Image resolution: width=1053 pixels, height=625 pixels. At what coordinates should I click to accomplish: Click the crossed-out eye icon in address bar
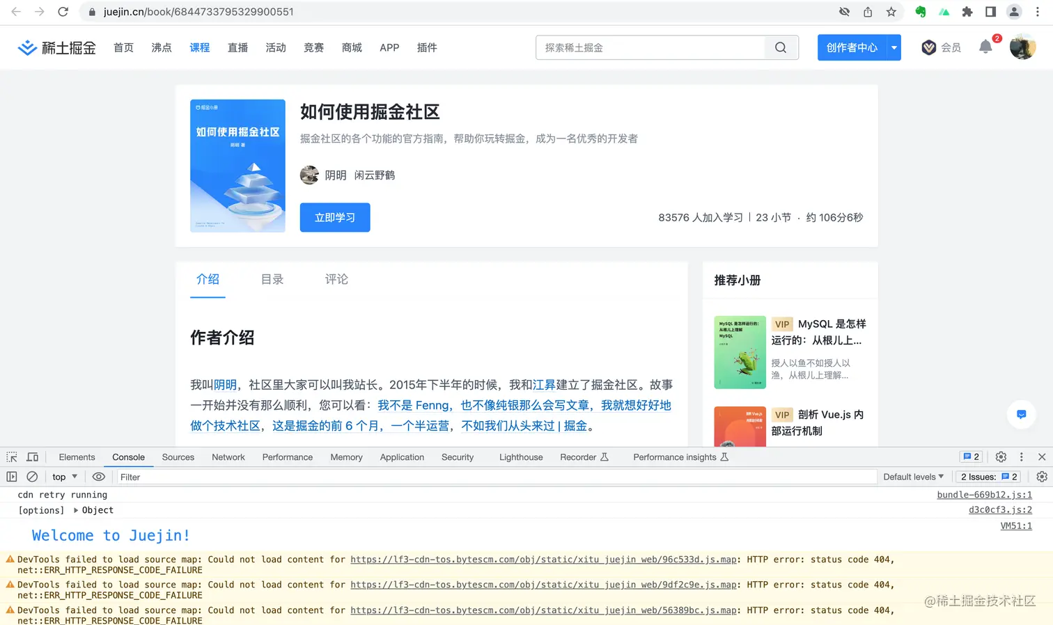[844, 12]
